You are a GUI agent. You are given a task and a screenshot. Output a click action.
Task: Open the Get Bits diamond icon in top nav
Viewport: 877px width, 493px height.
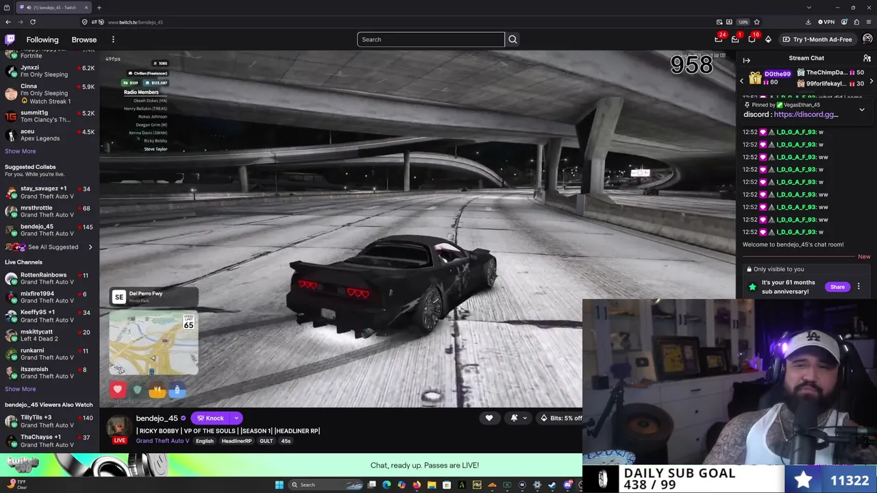pos(768,40)
